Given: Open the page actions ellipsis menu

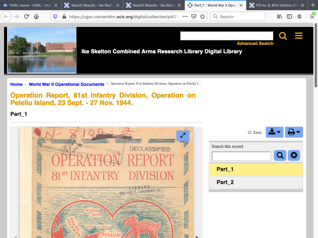Looking at the screenshot, I should click(185, 17).
